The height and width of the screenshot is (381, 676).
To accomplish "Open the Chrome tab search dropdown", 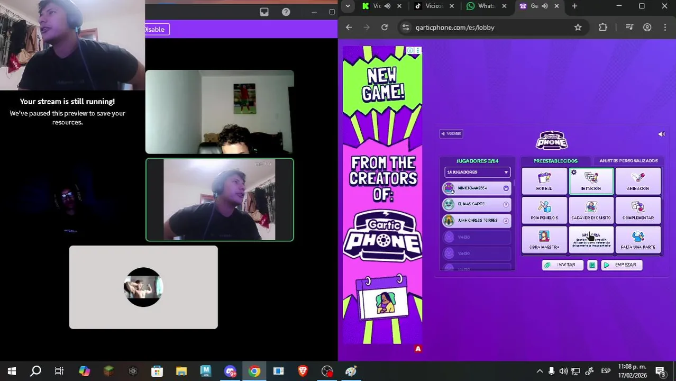I will tap(348, 6).
